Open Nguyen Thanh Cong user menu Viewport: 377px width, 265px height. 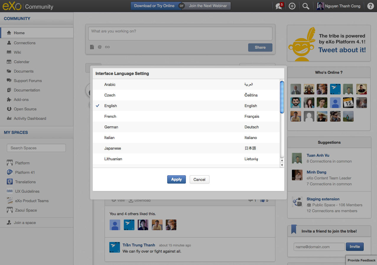click(x=339, y=6)
